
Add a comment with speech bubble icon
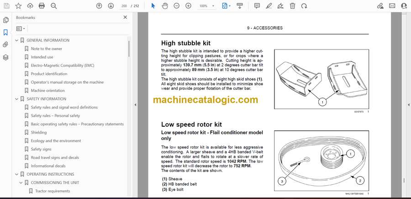(257, 6)
